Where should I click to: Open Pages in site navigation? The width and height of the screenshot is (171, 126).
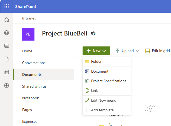coord(27,110)
